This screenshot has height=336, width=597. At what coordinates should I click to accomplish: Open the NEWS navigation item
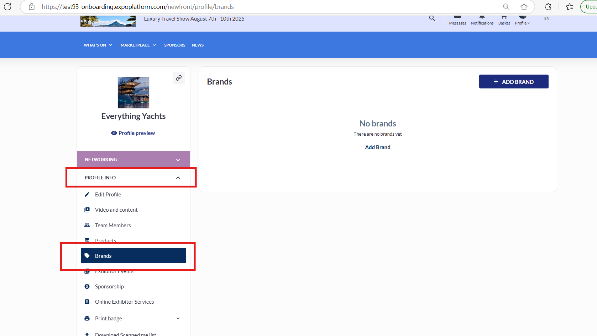click(198, 45)
